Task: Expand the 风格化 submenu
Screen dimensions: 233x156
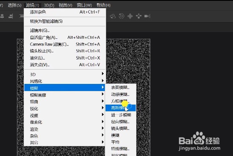Action: (x=65, y=81)
